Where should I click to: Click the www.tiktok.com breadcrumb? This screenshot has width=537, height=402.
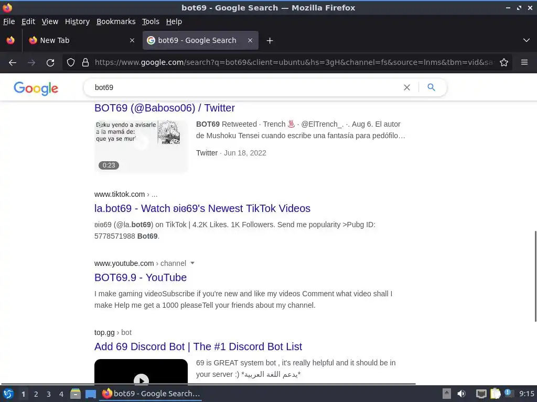pyautogui.click(x=126, y=195)
